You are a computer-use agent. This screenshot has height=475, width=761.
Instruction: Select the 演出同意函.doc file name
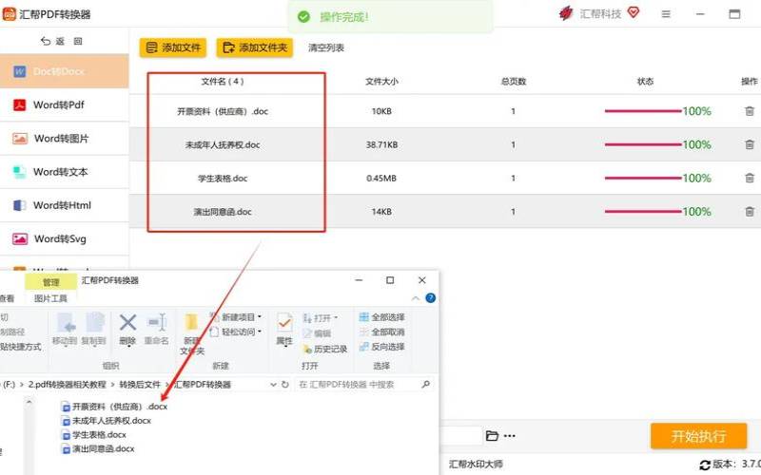(223, 212)
